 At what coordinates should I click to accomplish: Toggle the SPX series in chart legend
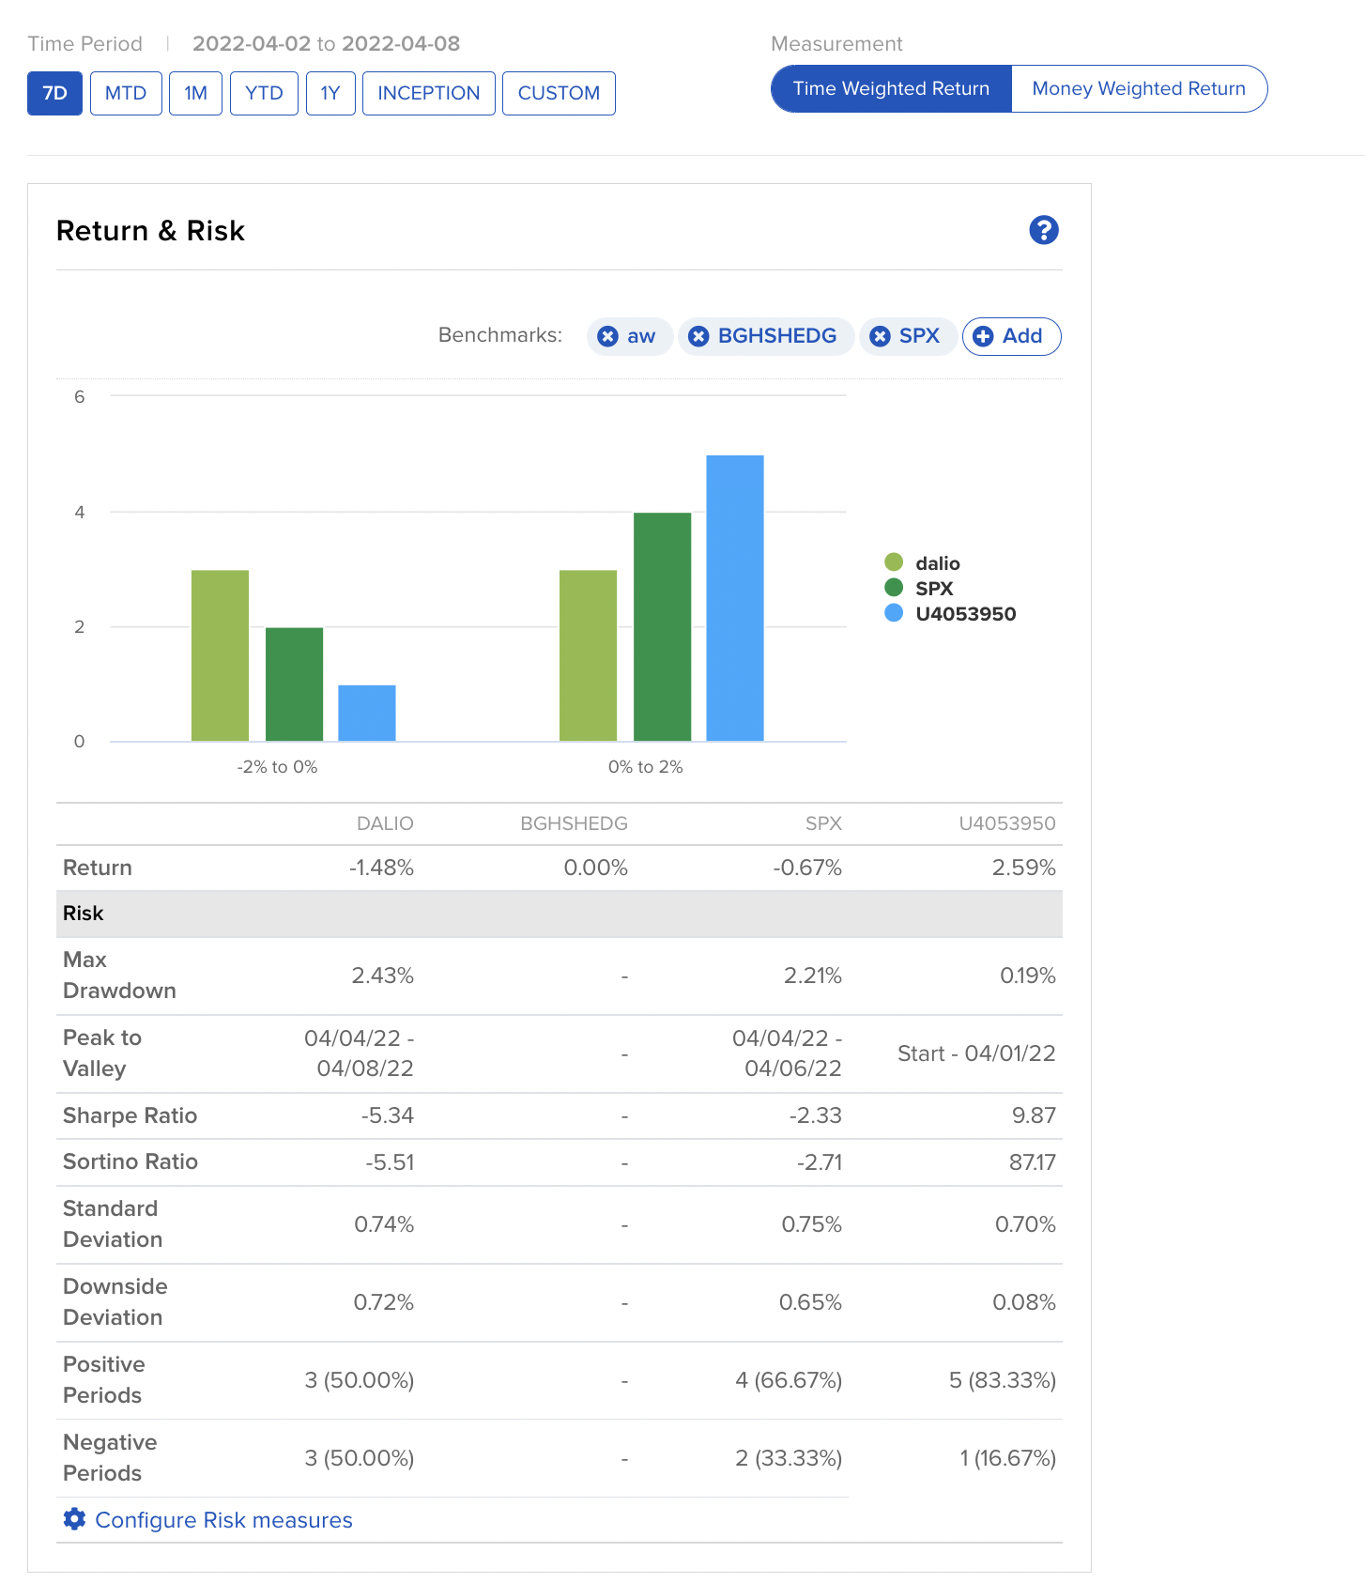click(933, 589)
